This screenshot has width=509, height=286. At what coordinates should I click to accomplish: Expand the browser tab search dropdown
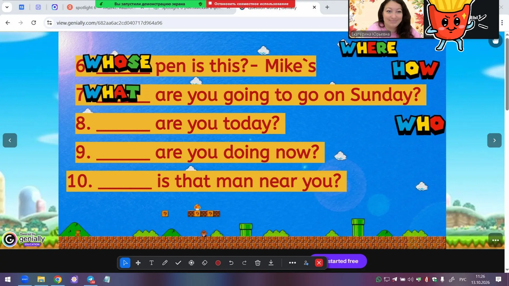click(7, 7)
